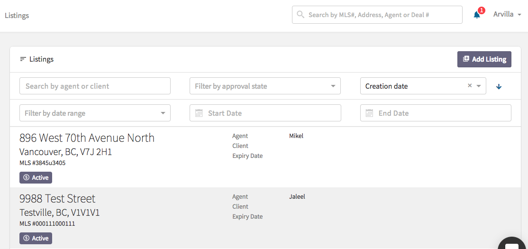
Task: Expand the Filter by date range dropdown
Action: [x=163, y=113]
